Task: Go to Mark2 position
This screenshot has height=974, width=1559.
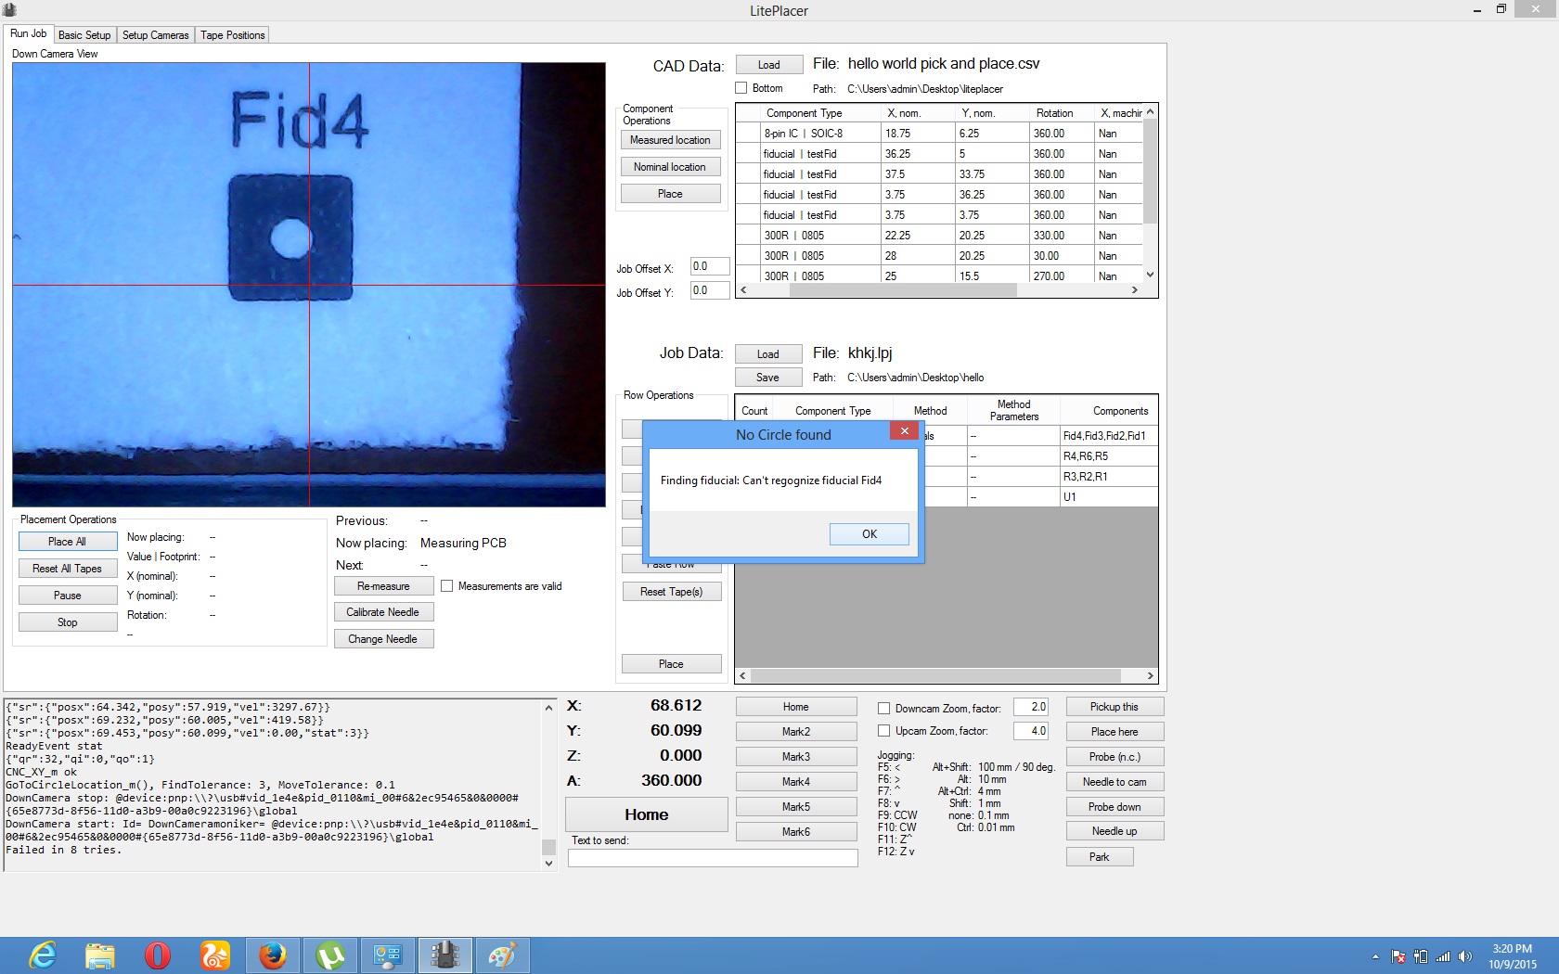Action: click(x=796, y=732)
